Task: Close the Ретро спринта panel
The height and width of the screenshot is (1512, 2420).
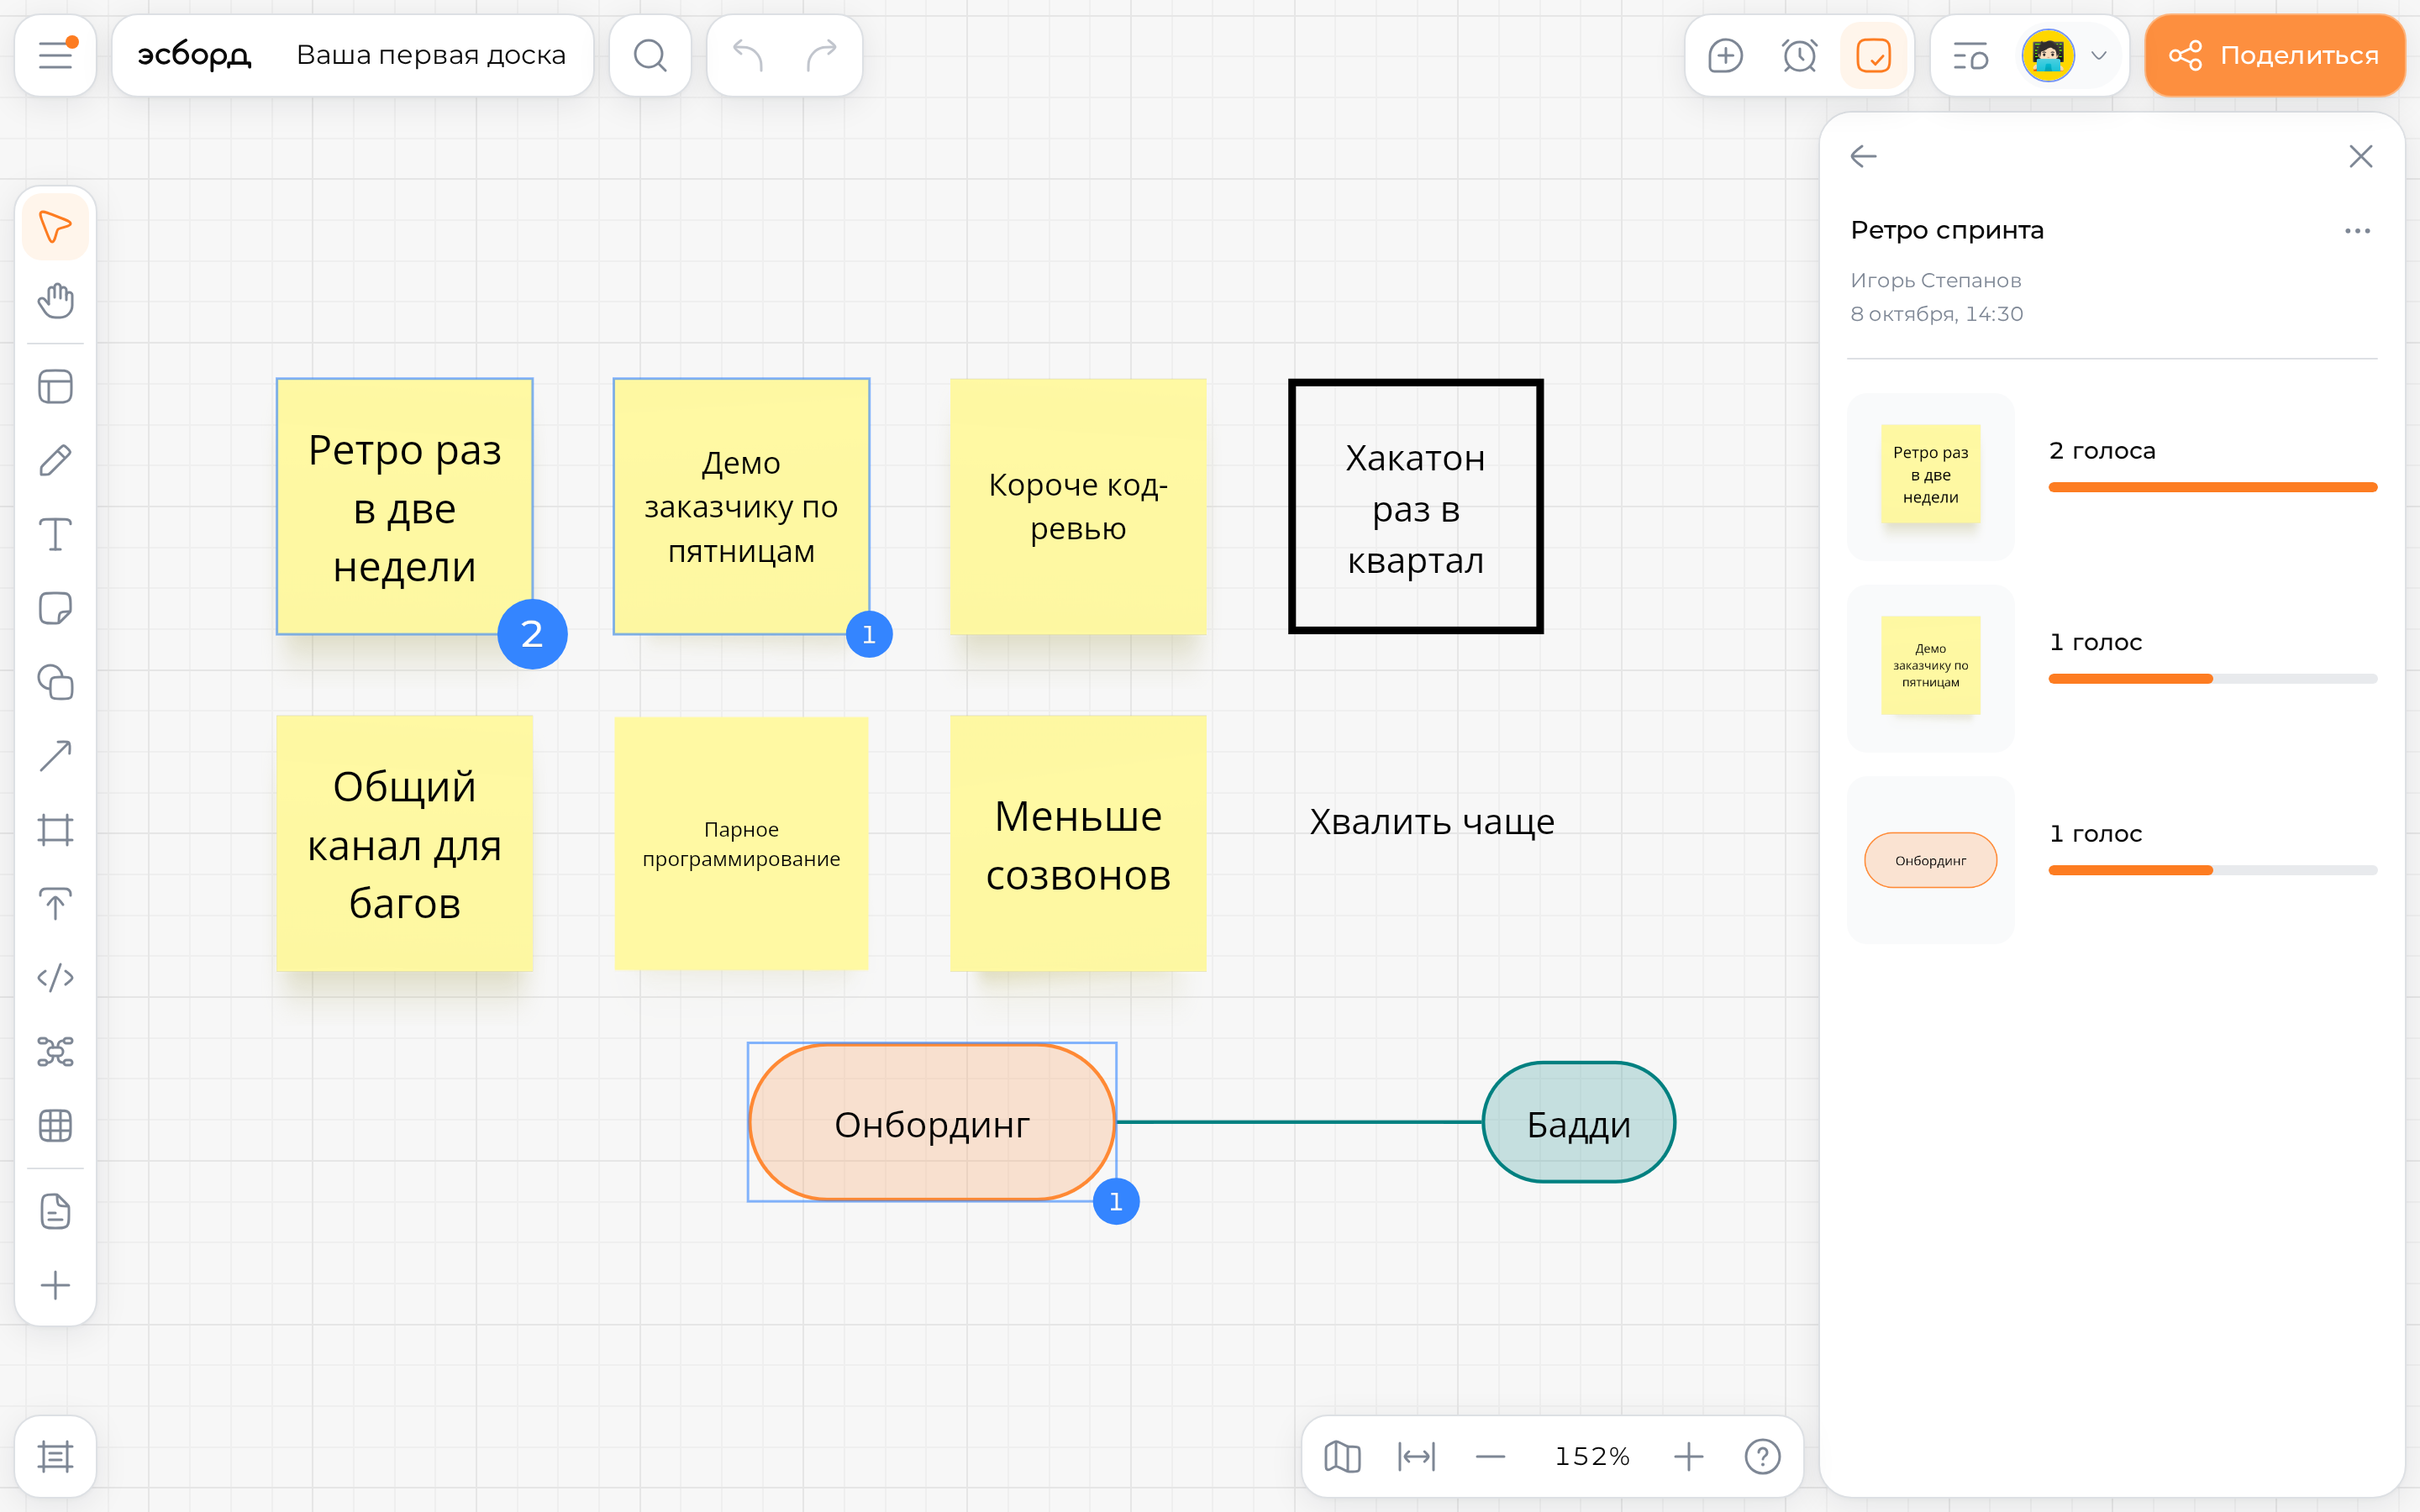Action: point(2360,156)
